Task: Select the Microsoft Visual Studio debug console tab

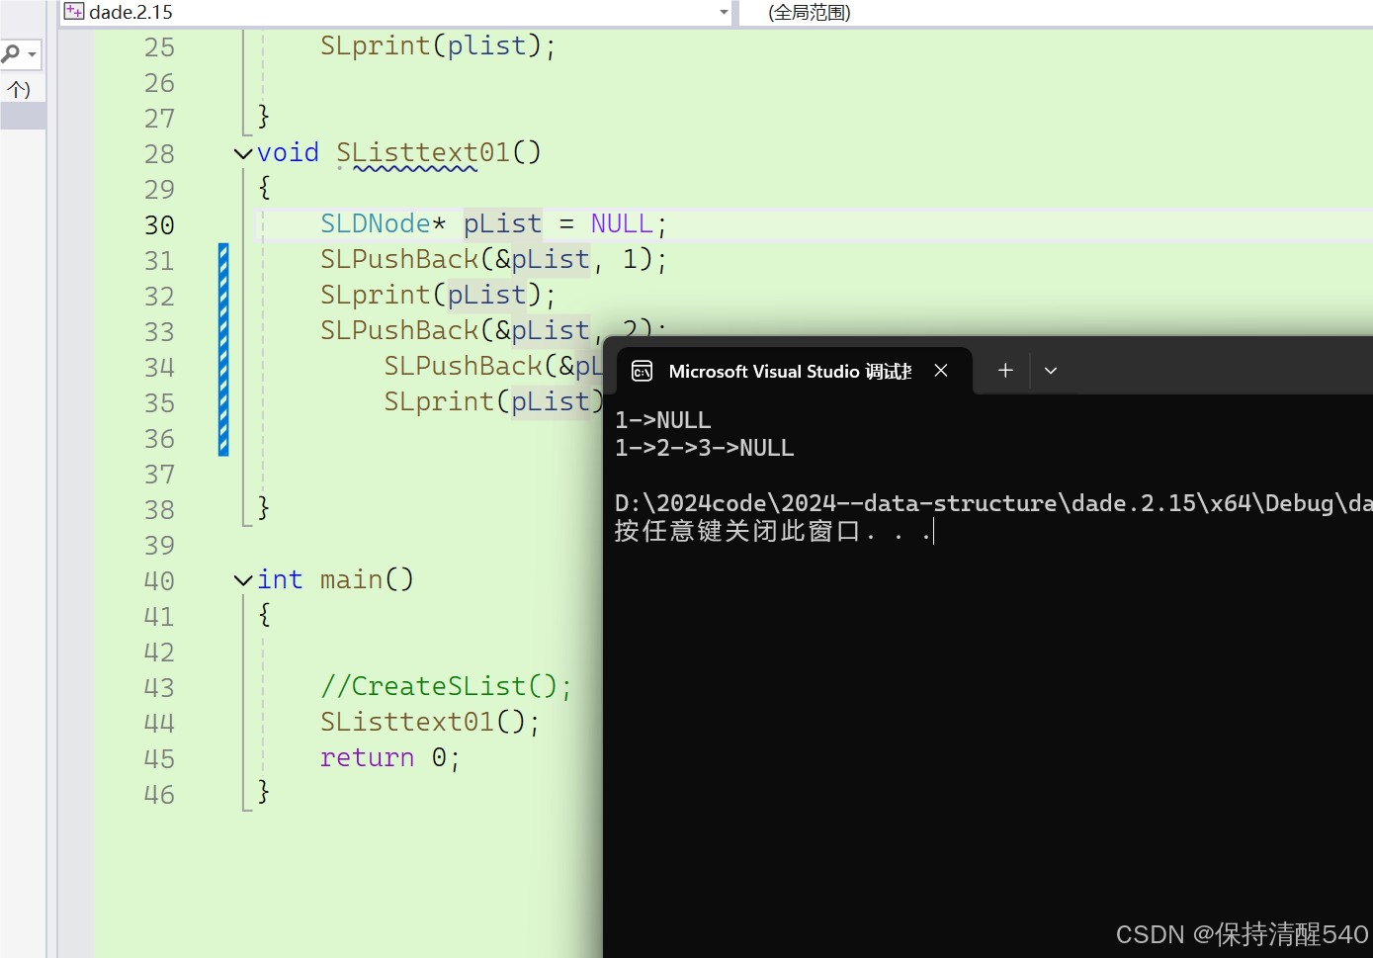Action: pos(794,371)
